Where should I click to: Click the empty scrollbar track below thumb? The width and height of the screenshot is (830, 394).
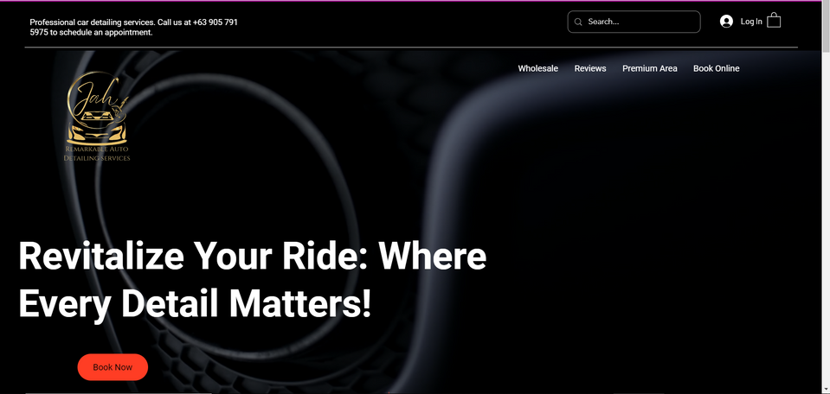pos(826,222)
